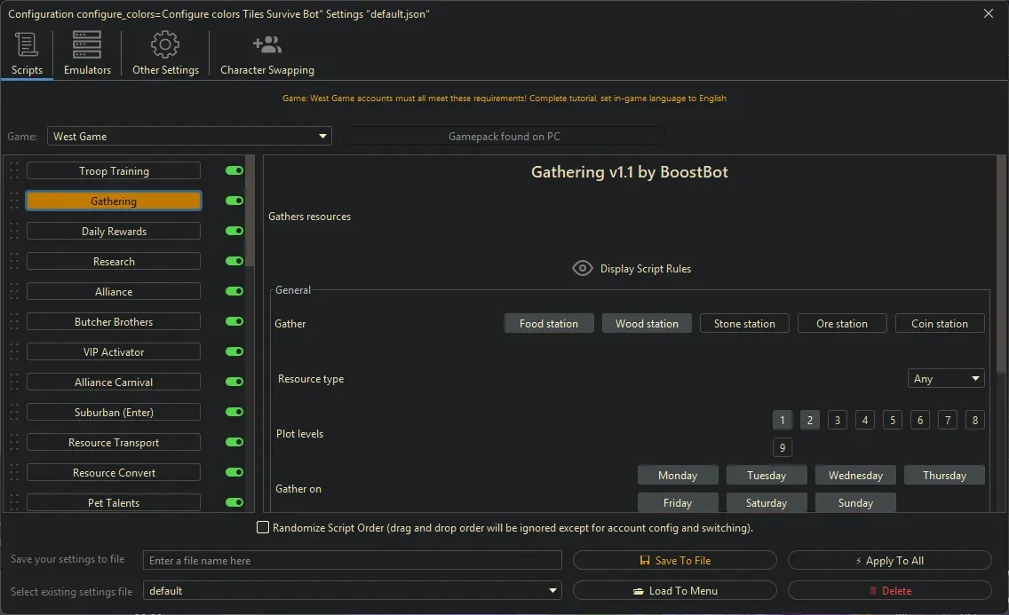1009x615 pixels.
Task: Select the Butcher Brothers script
Action: click(114, 322)
